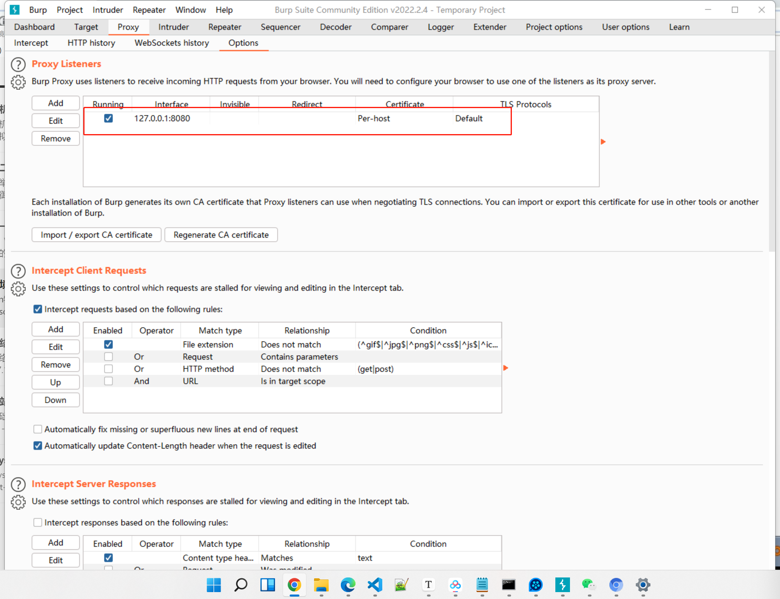Enable automatically fix missing new lines option
Image resolution: width=780 pixels, height=599 pixels.
point(38,429)
